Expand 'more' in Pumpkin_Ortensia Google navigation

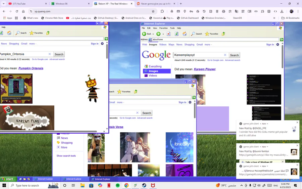(x=33, y=44)
